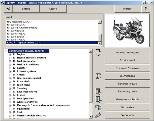The width and height of the screenshot is (154, 121).
Task: Click construction tree scroll up arrow
Action: (x=91, y=51)
